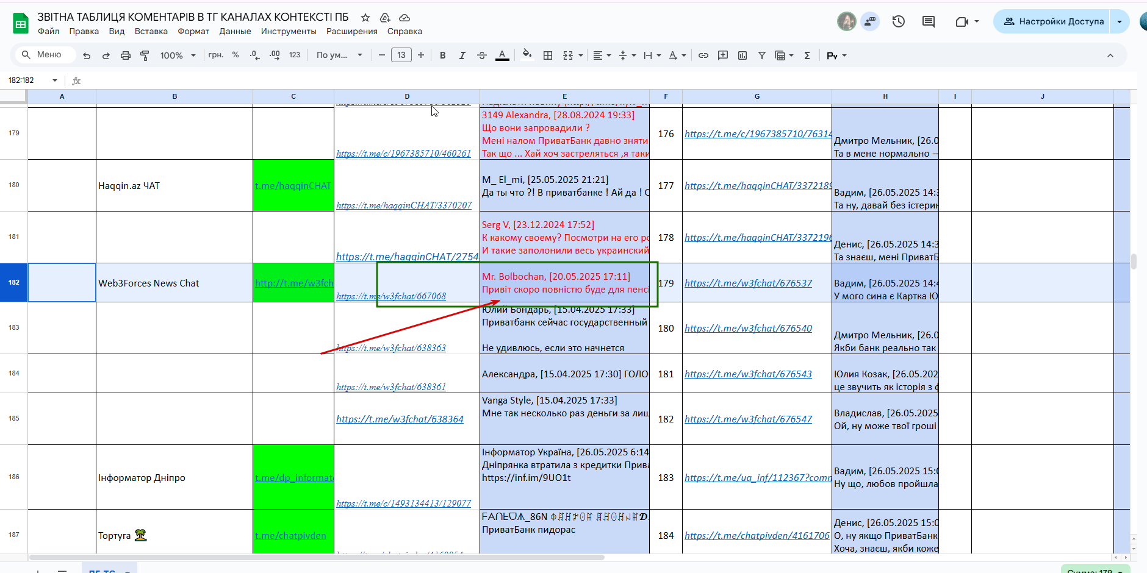Expand the merge cells dropdown arrow
The height and width of the screenshot is (573, 1147).
click(x=581, y=55)
